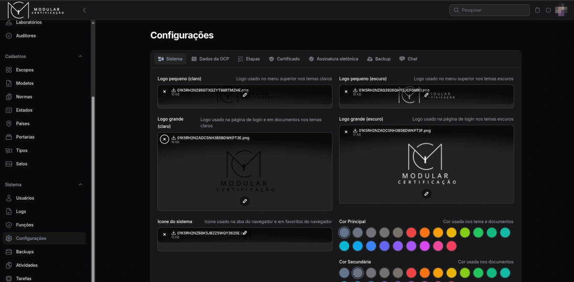This screenshot has height=282, width=574.
Task: Open the Logs section icon
Action: [10, 211]
